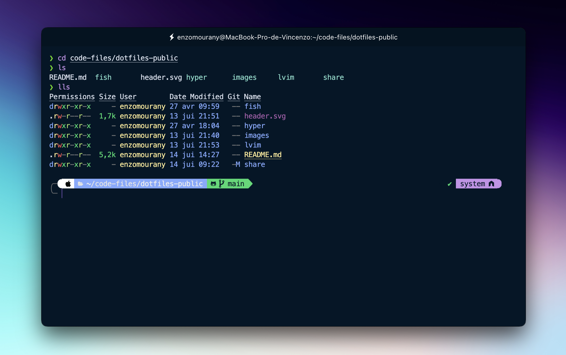Click the window title with enzomourany path

tap(287, 37)
